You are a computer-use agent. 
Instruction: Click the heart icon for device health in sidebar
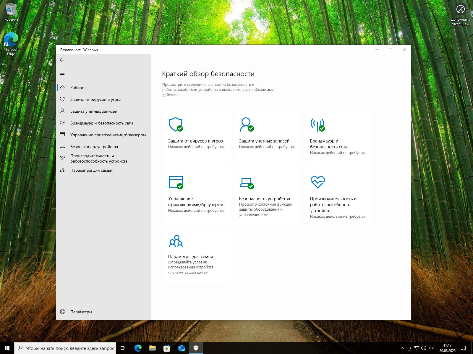pos(62,158)
